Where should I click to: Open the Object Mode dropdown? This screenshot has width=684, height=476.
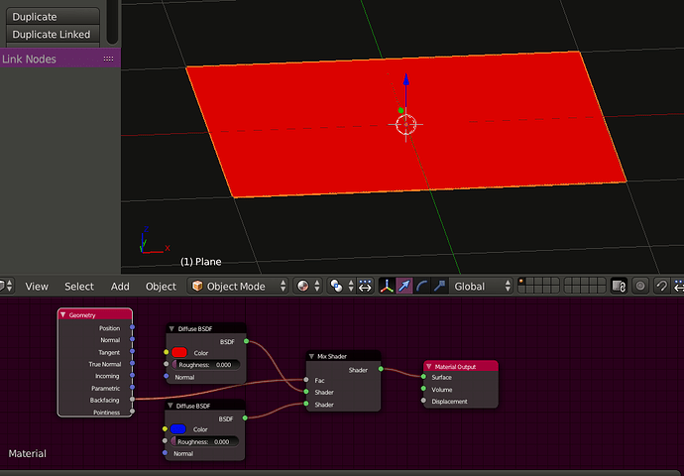pyautogui.click(x=238, y=287)
